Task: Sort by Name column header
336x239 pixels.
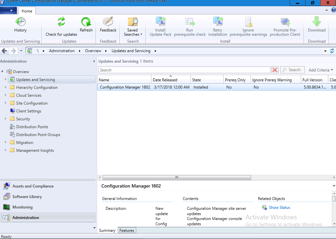Action: point(124,80)
